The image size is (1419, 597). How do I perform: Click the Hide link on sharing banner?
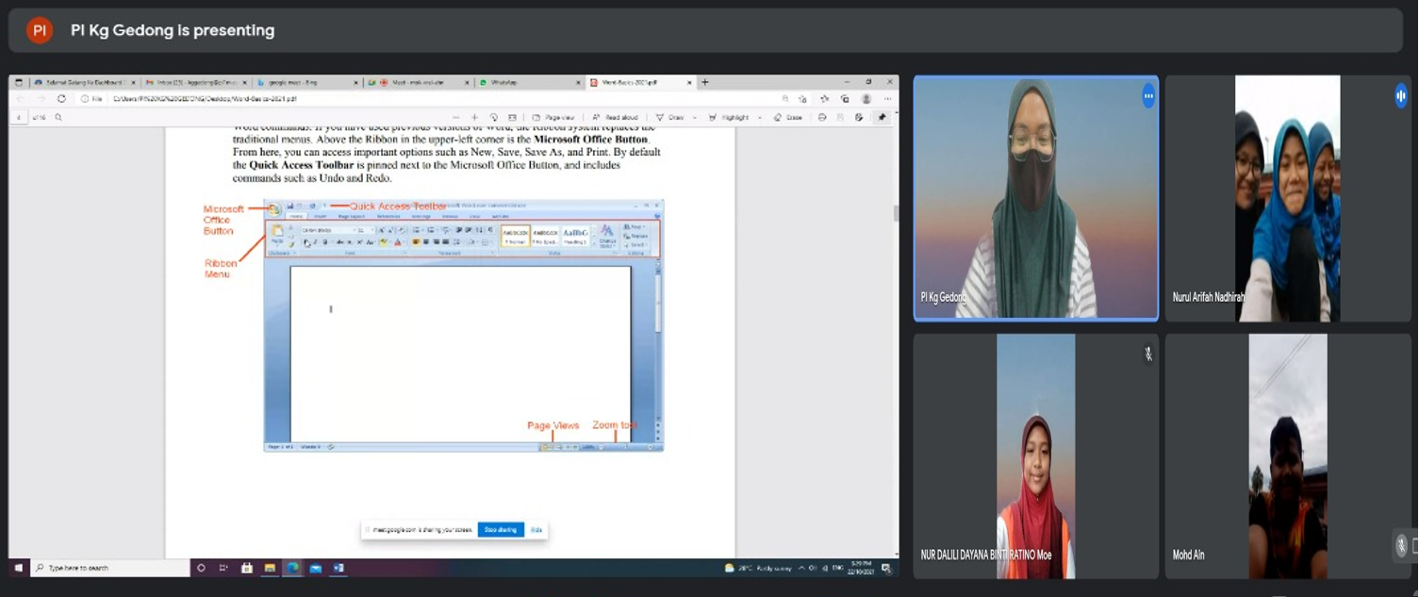pyautogui.click(x=536, y=530)
